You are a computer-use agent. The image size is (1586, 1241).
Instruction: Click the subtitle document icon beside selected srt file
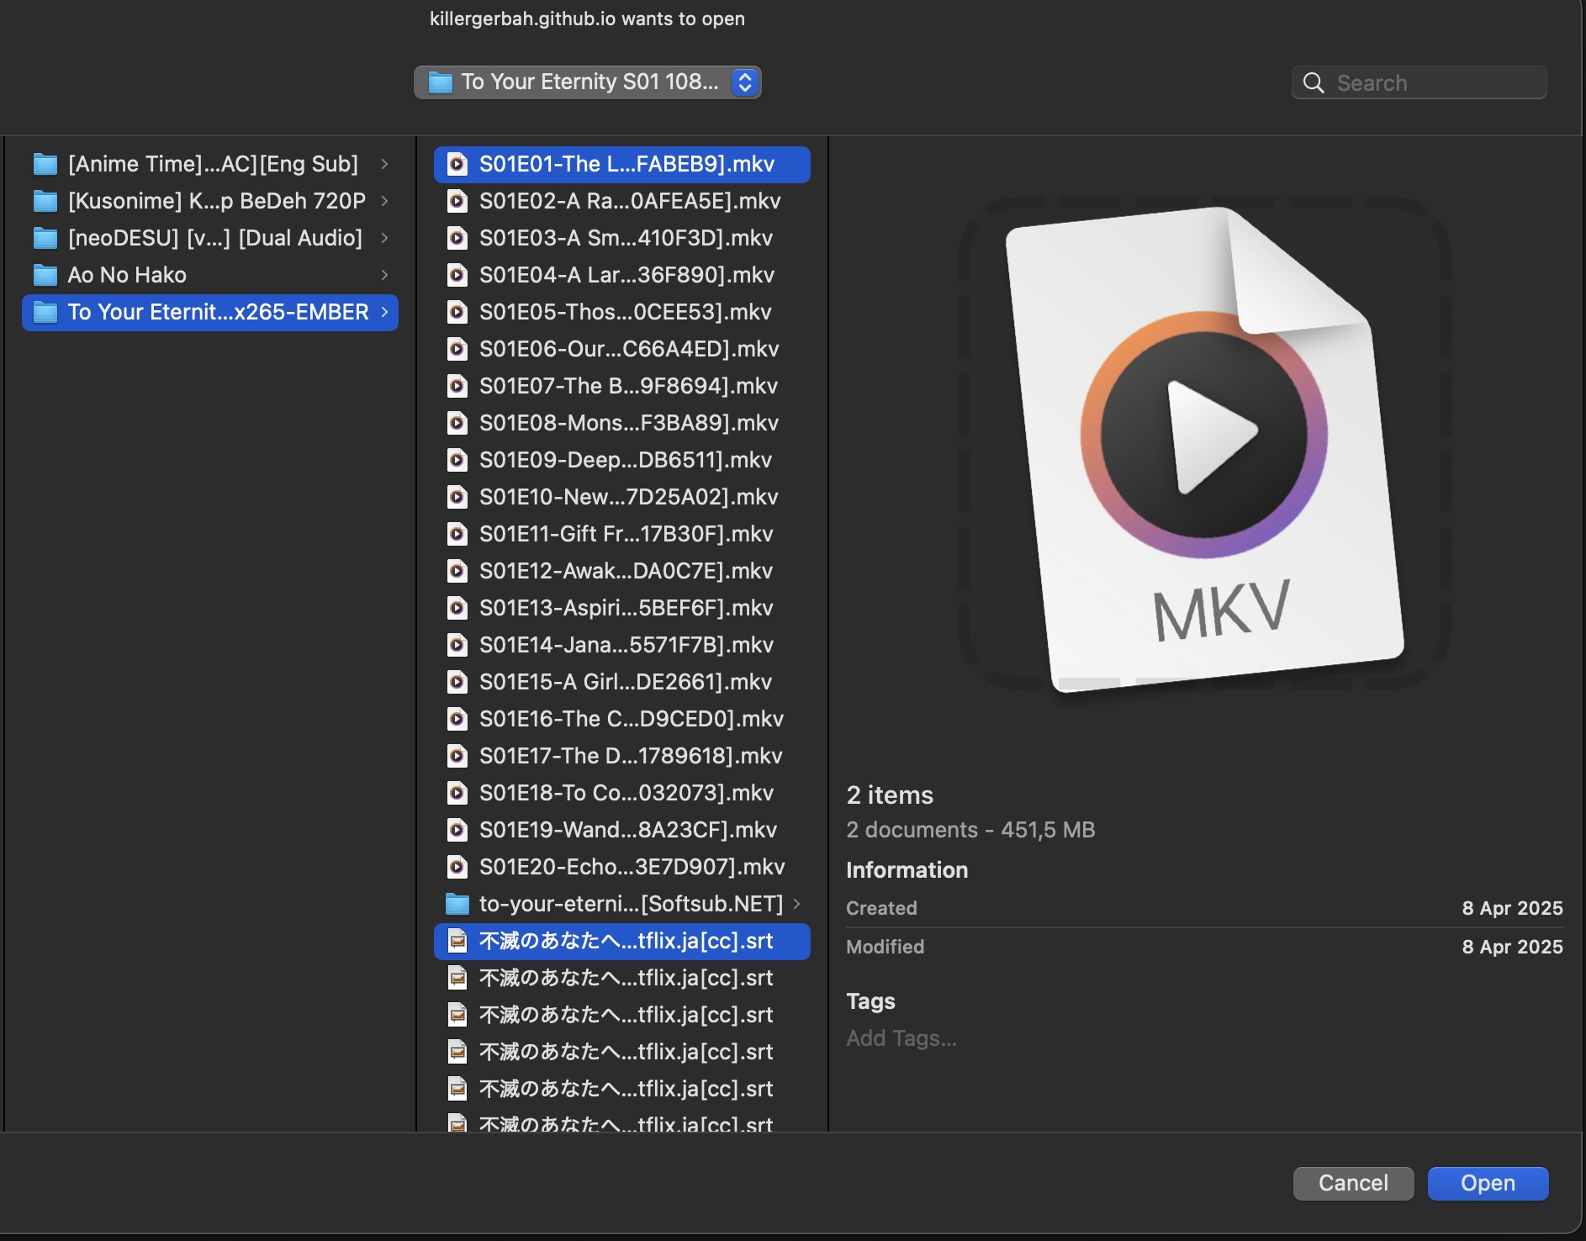pos(457,942)
